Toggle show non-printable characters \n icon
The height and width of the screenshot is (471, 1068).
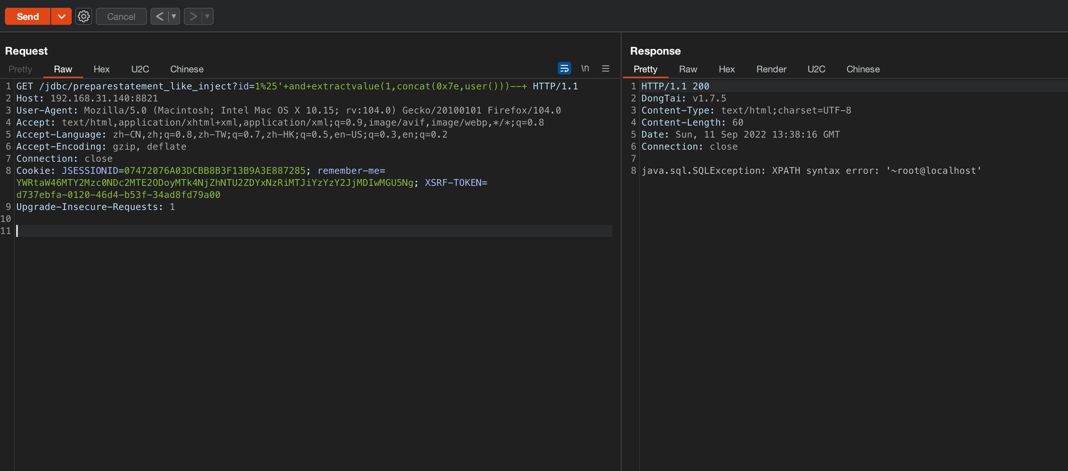pyautogui.click(x=585, y=68)
